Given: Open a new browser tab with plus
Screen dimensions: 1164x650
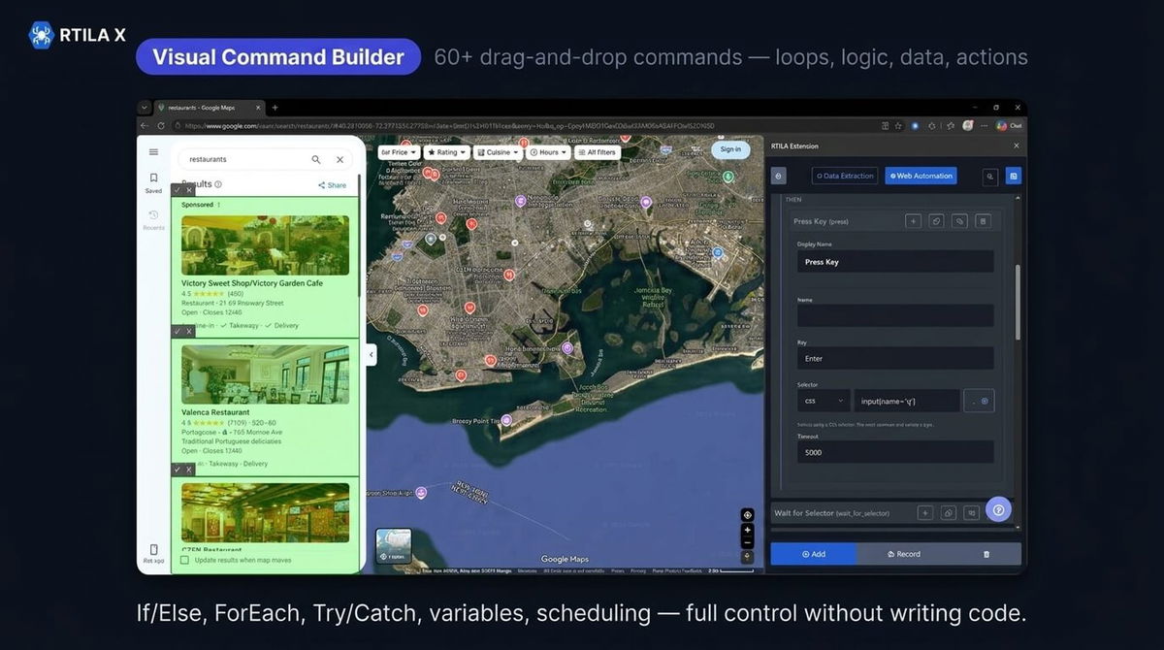Looking at the screenshot, I should point(275,108).
